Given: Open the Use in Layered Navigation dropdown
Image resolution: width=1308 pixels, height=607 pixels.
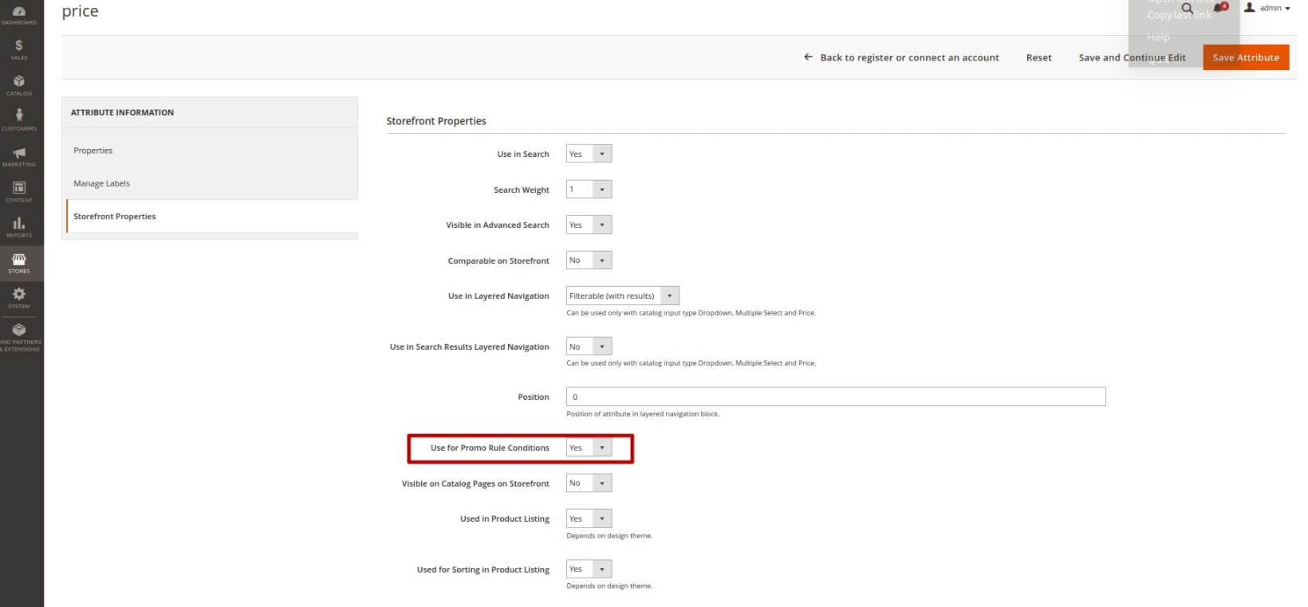Looking at the screenshot, I should pos(622,296).
